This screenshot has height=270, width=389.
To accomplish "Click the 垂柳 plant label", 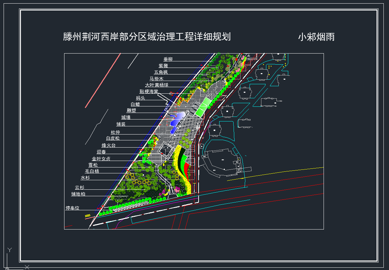I will pyautogui.click(x=168, y=59).
